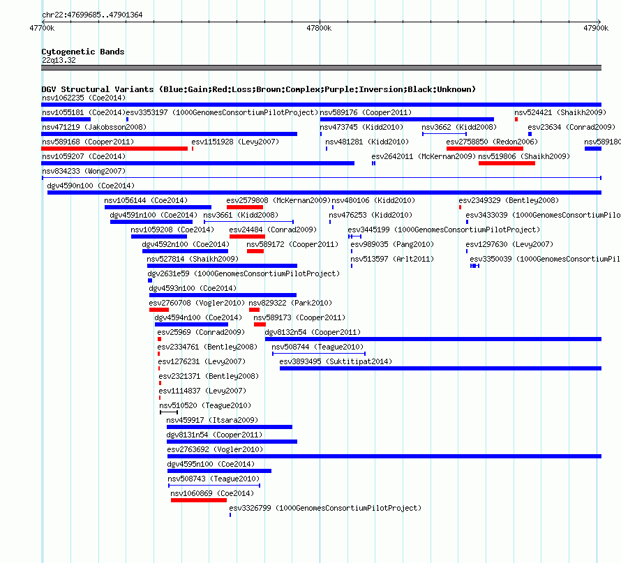Click nsv510520 (Teague2010) label
The height and width of the screenshot is (563, 621).
tap(205, 405)
